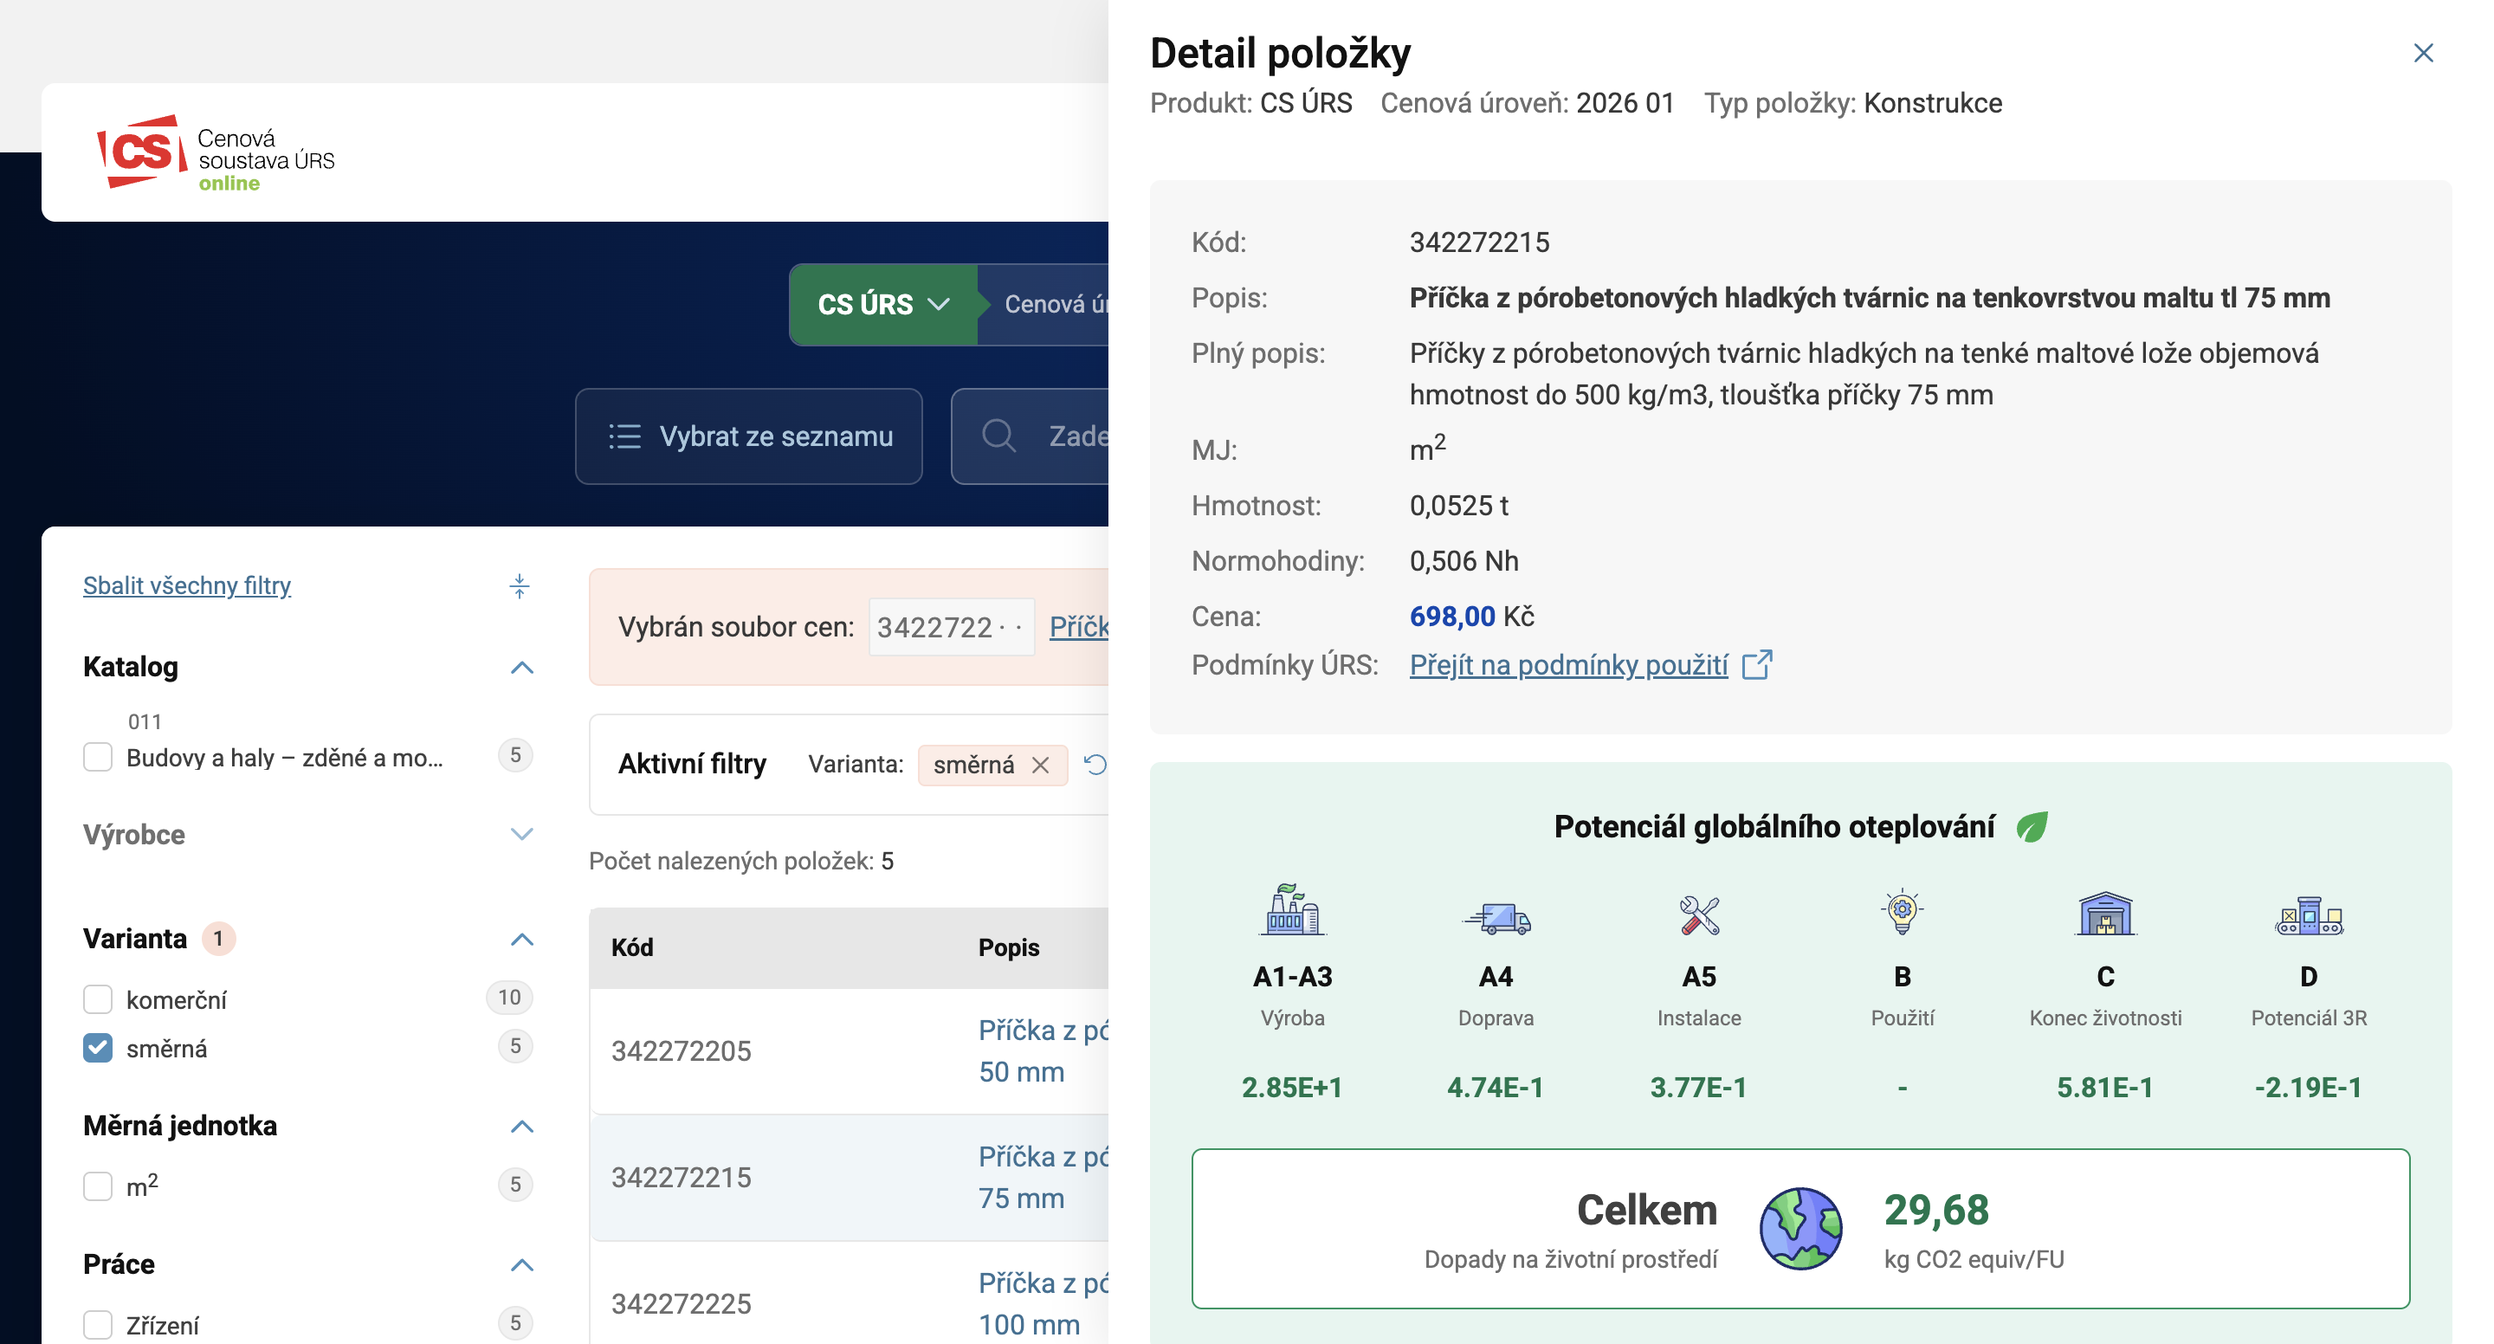Click Sbalit všechny filtry link
The image size is (2494, 1344).
click(x=187, y=585)
